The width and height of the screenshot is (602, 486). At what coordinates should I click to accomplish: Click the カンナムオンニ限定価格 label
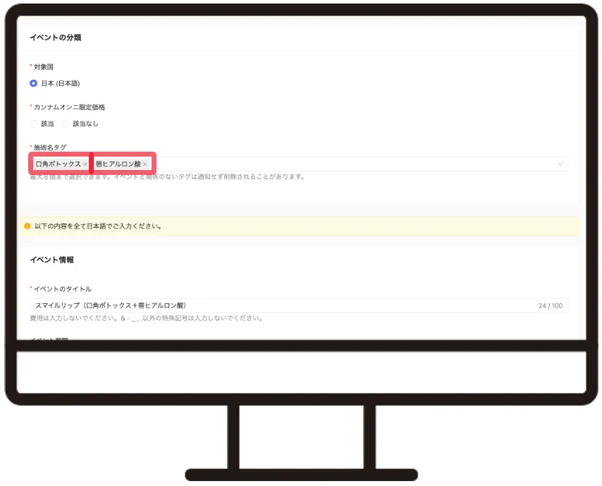69,107
